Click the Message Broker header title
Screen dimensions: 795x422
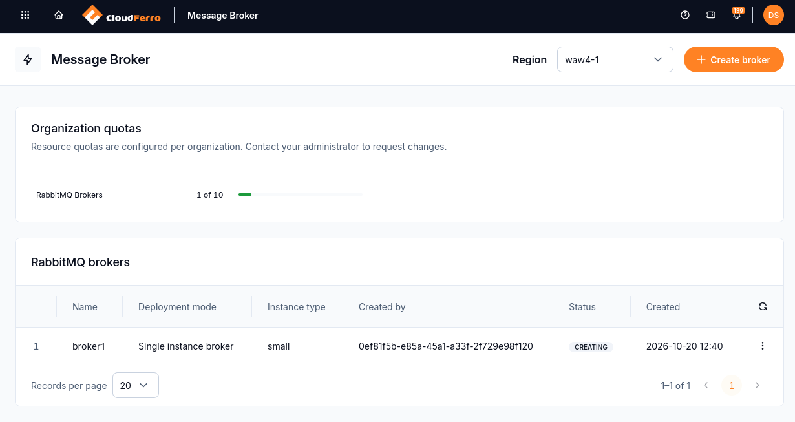pos(223,16)
